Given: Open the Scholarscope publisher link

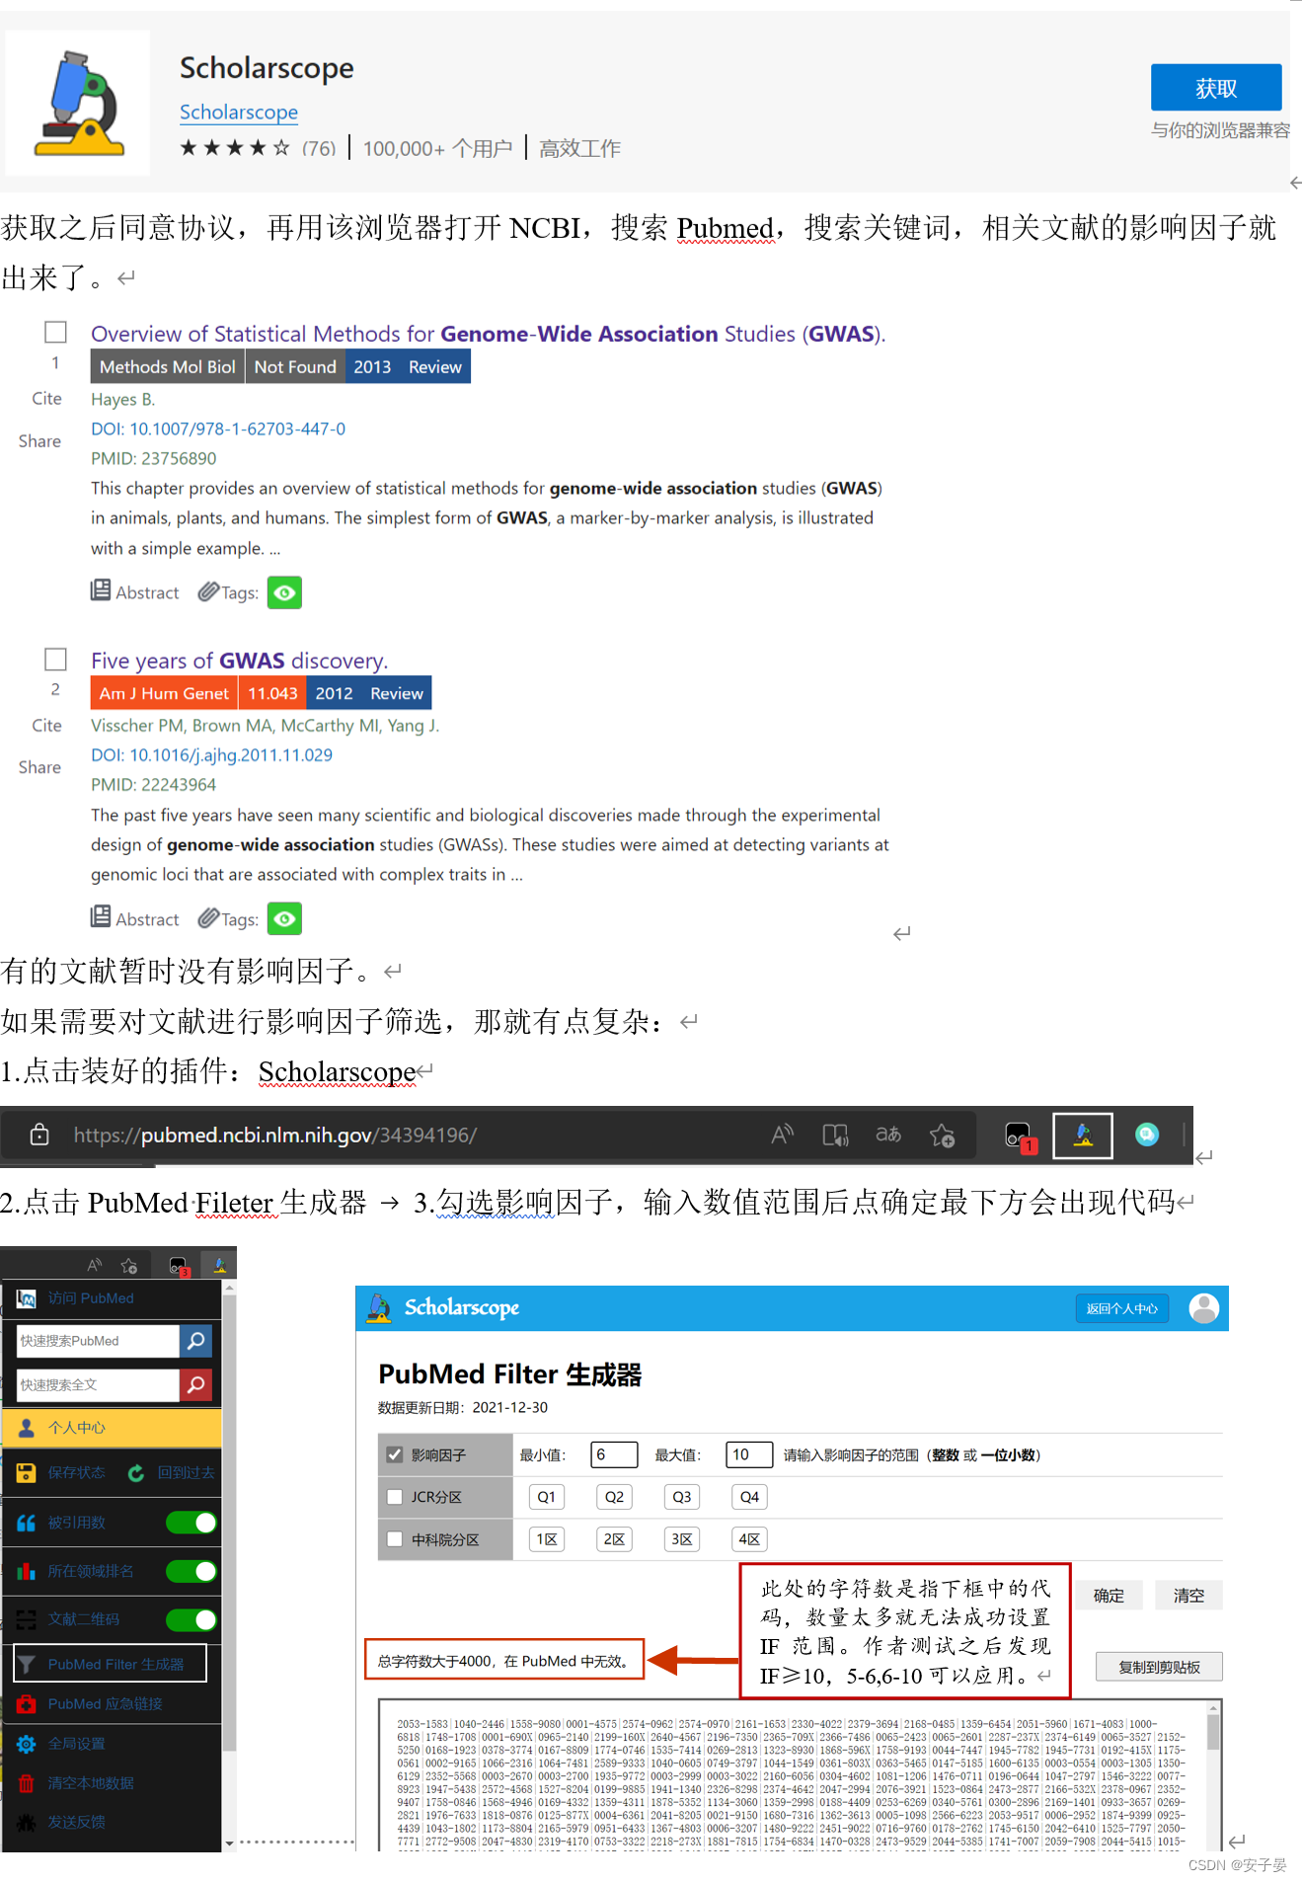Looking at the screenshot, I should coord(239,112).
